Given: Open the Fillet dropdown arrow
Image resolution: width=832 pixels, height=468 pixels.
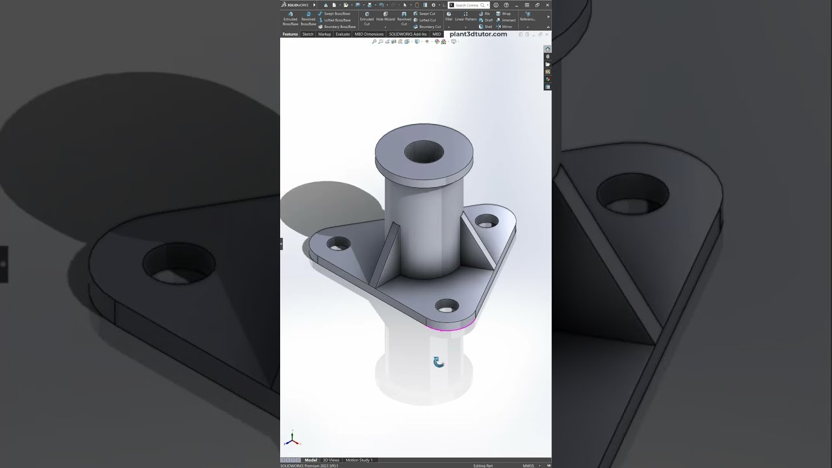Looking at the screenshot, I should pyautogui.click(x=448, y=27).
